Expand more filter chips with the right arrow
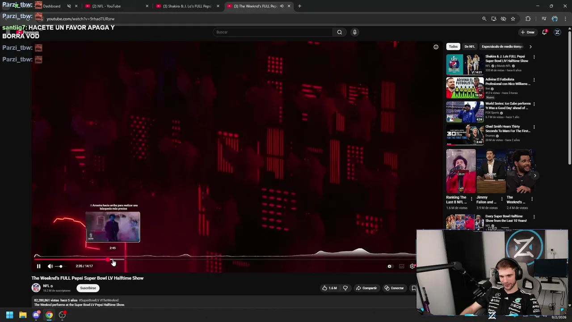The height and width of the screenshot is (322, 572). [530, 47]
